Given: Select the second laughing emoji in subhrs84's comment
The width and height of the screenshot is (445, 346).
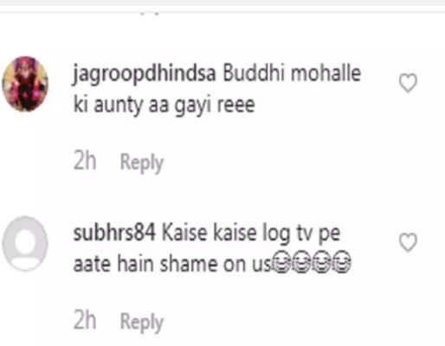Looking at the screenshot, I should click(x=301, y=262).
